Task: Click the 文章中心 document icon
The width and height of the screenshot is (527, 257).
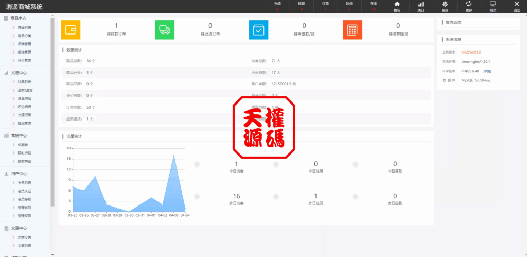Action: tap(6, 228)
